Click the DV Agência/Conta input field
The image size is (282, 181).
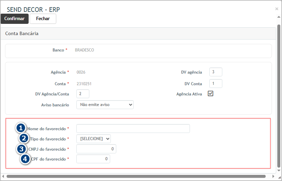[83, 94]
